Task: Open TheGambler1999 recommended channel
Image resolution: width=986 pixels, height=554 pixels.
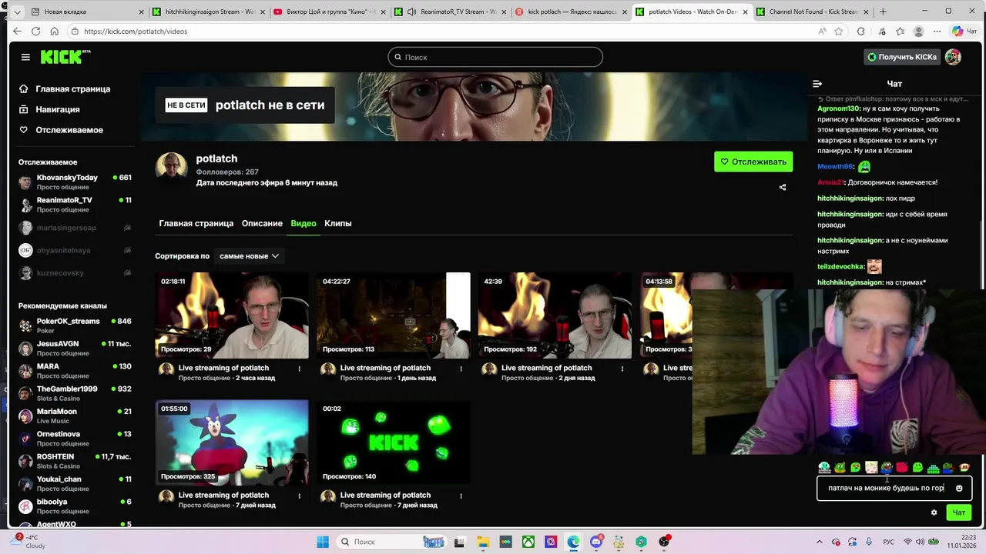Action: click(75, 393)
